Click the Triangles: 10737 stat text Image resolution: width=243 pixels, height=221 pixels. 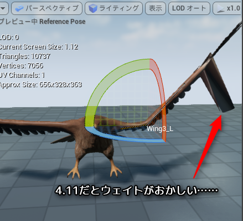25,56
